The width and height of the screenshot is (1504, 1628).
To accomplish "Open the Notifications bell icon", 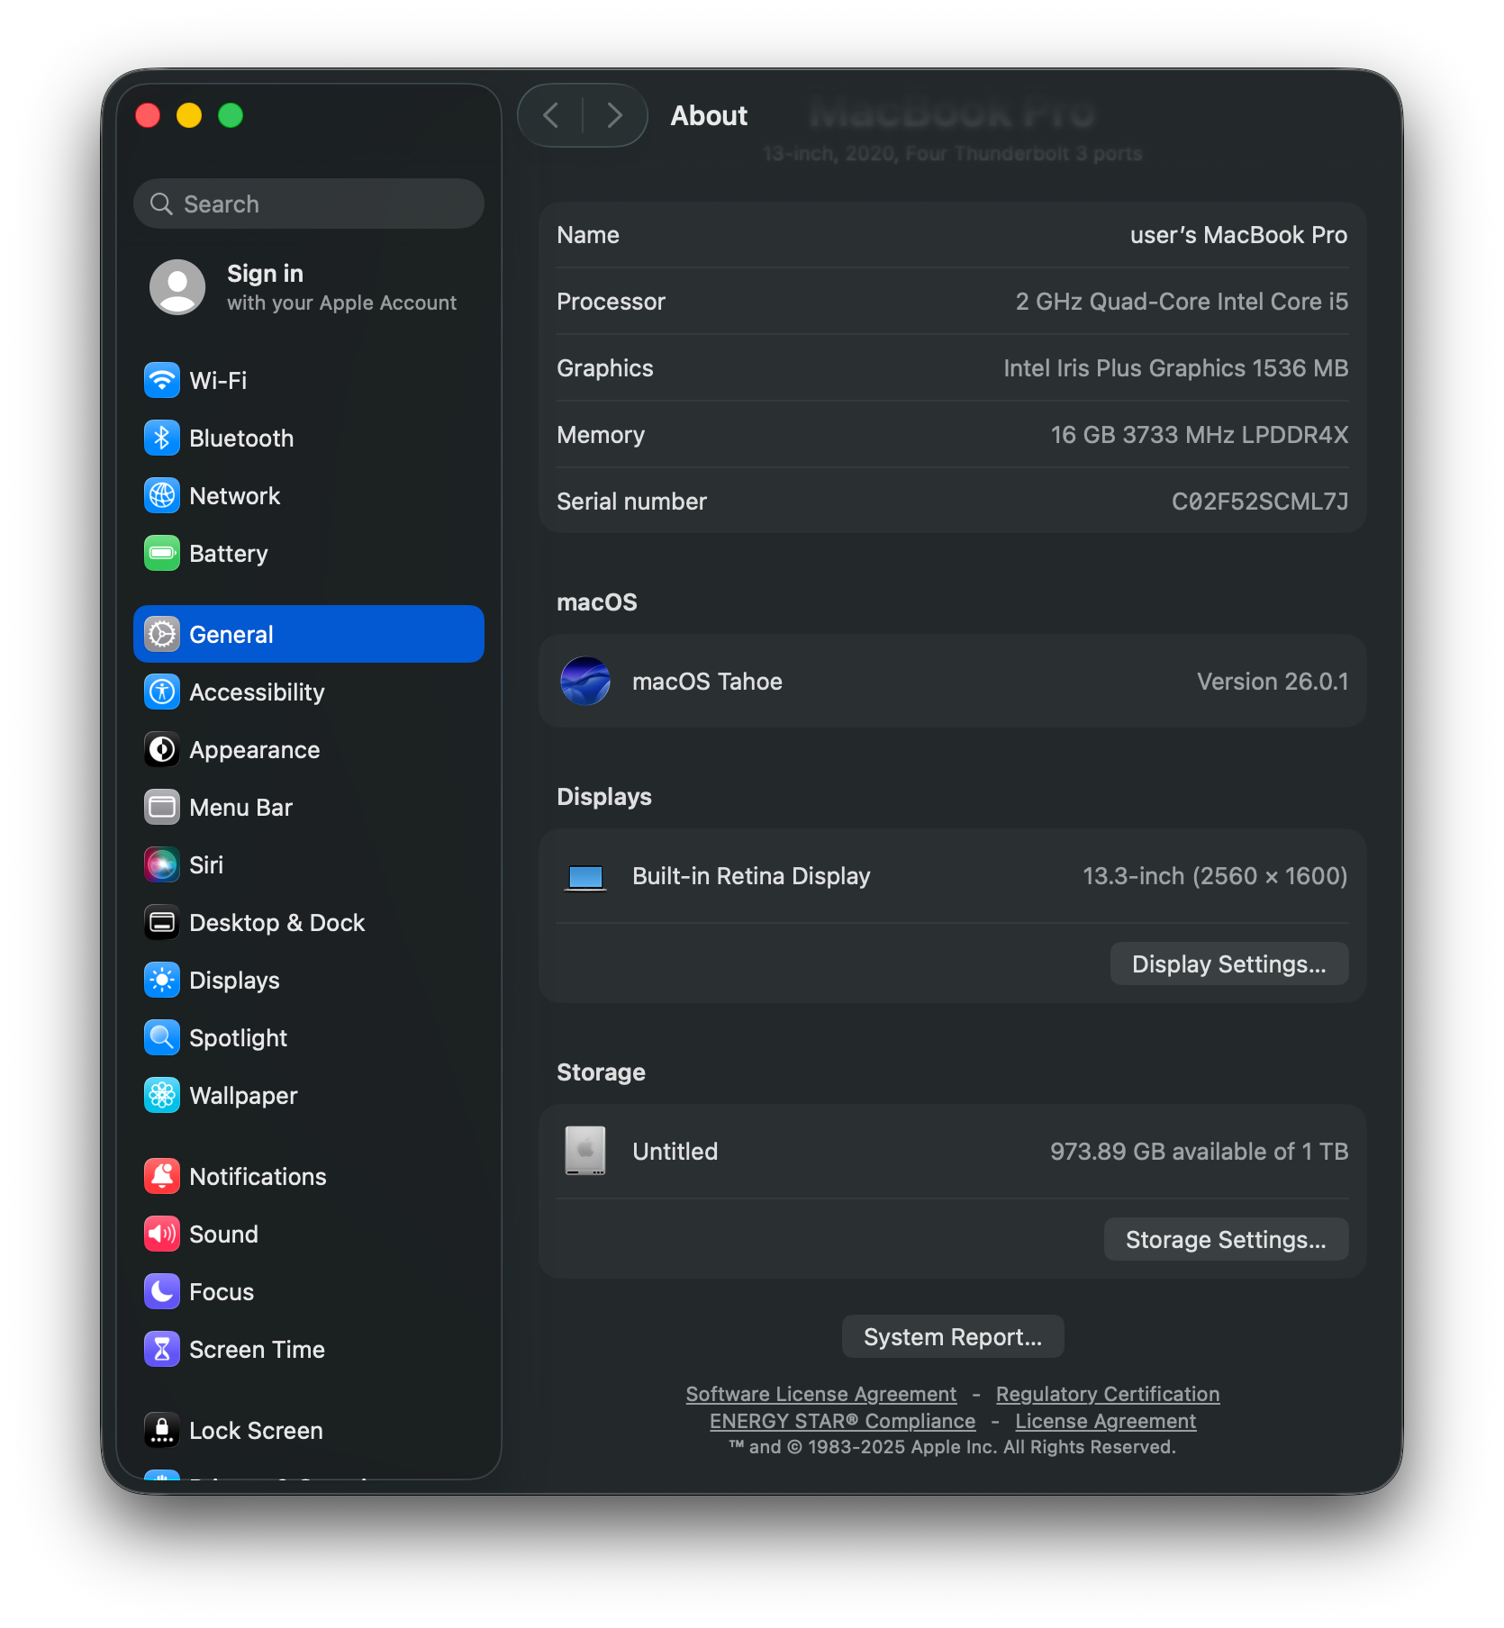I will (x=162, y=1176).
